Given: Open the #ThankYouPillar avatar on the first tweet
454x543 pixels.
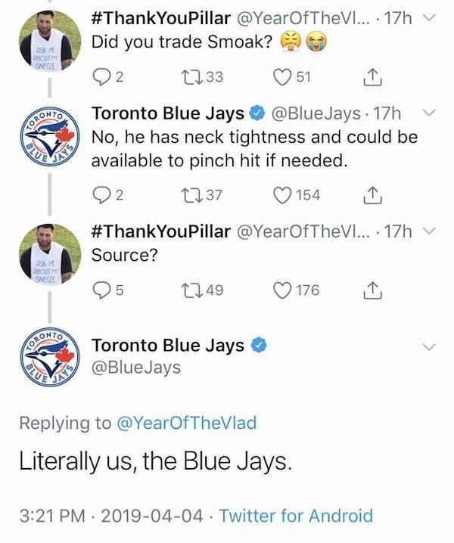Looking at the screenshot, I should pyautogui.click(x=50, y=44).
